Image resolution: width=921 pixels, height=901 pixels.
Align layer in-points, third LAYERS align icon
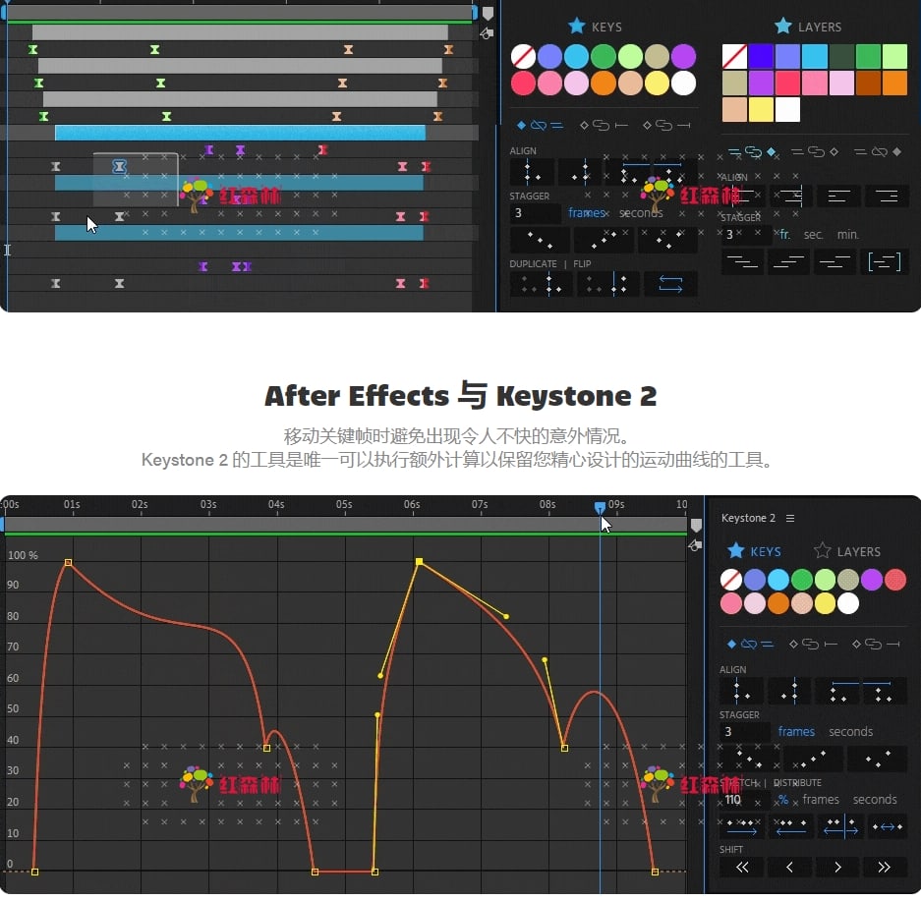(837, 195)
